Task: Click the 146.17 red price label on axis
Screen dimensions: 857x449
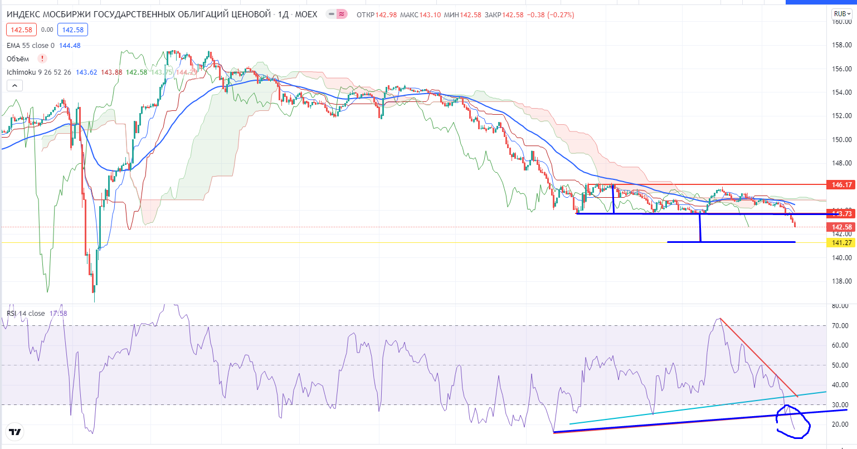Action: [x=841, y=184]
